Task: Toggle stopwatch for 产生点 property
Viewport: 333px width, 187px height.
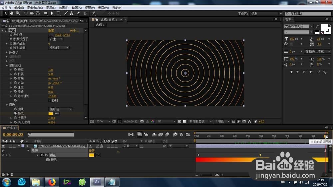Action: (11, 35)
